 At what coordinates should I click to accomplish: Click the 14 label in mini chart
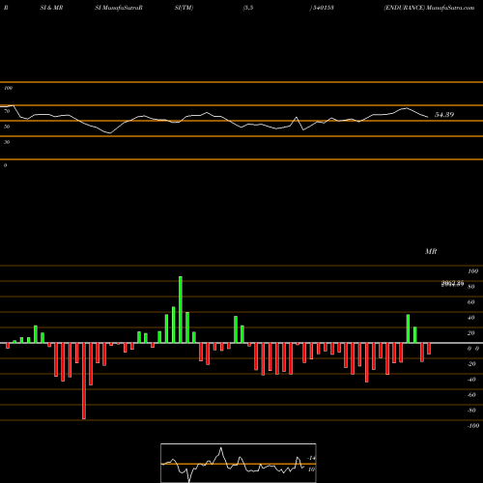tap(312, 458)
